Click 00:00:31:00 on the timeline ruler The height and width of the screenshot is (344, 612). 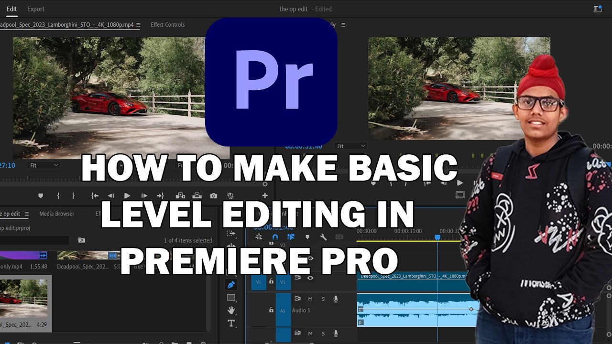(408, 231)
